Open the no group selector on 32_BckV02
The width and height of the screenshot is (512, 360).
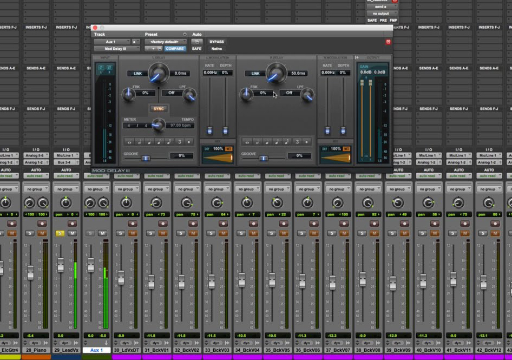188,188
